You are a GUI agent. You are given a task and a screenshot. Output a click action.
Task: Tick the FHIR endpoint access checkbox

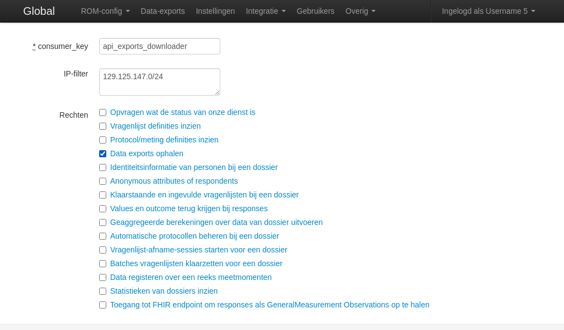103,305
